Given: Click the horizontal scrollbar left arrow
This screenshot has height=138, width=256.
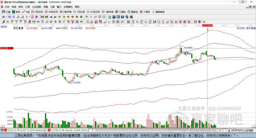Looking at the screenshot, I should [x=92, y=130].
